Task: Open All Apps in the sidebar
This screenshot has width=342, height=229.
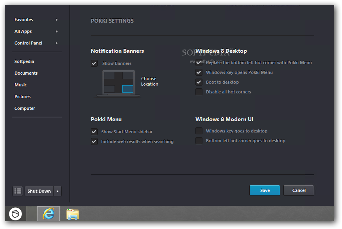Action: (23, 31)
